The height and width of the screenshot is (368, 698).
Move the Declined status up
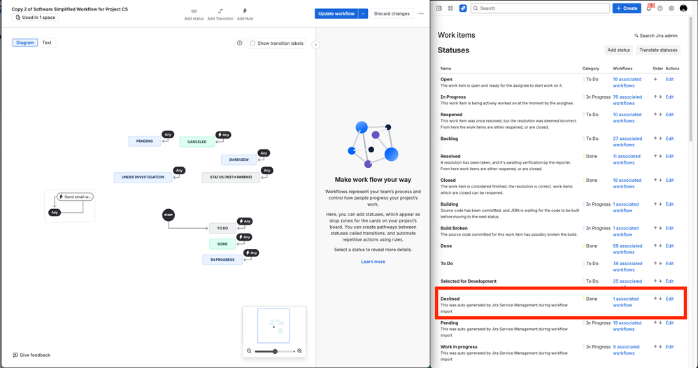pos(655,299)
